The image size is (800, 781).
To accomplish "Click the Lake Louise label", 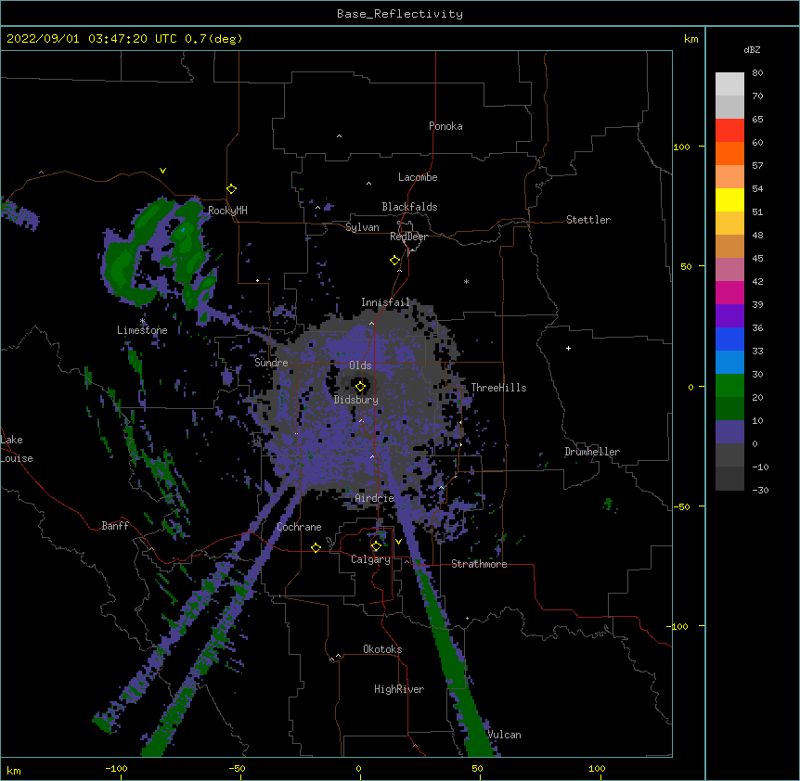I will (x=17, y=449).
